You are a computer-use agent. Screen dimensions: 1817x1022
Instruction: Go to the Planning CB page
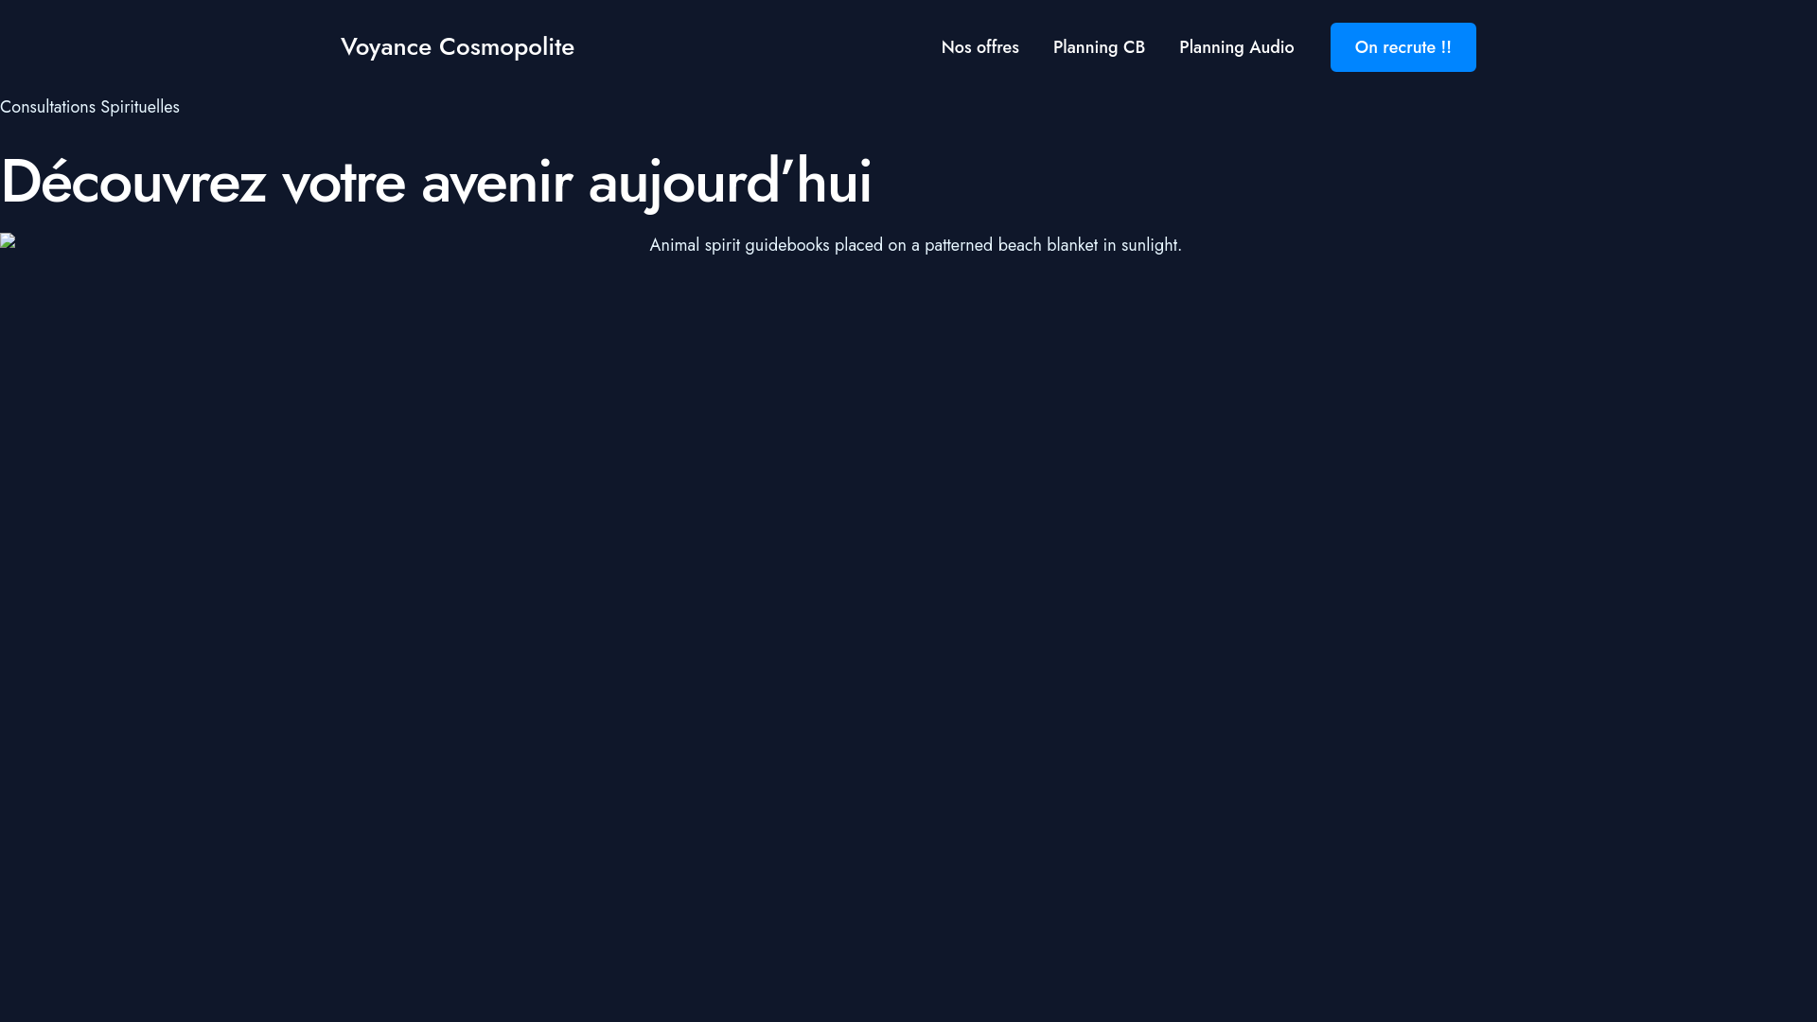(1099, 47)
